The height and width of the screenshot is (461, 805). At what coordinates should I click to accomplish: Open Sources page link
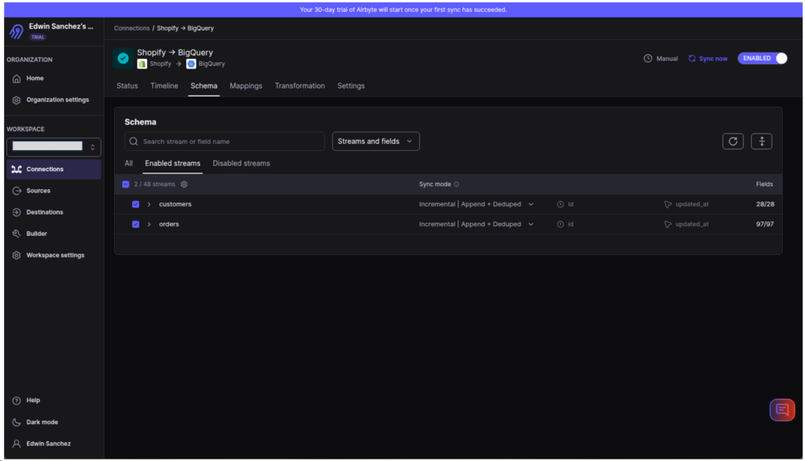coord(39,191)
